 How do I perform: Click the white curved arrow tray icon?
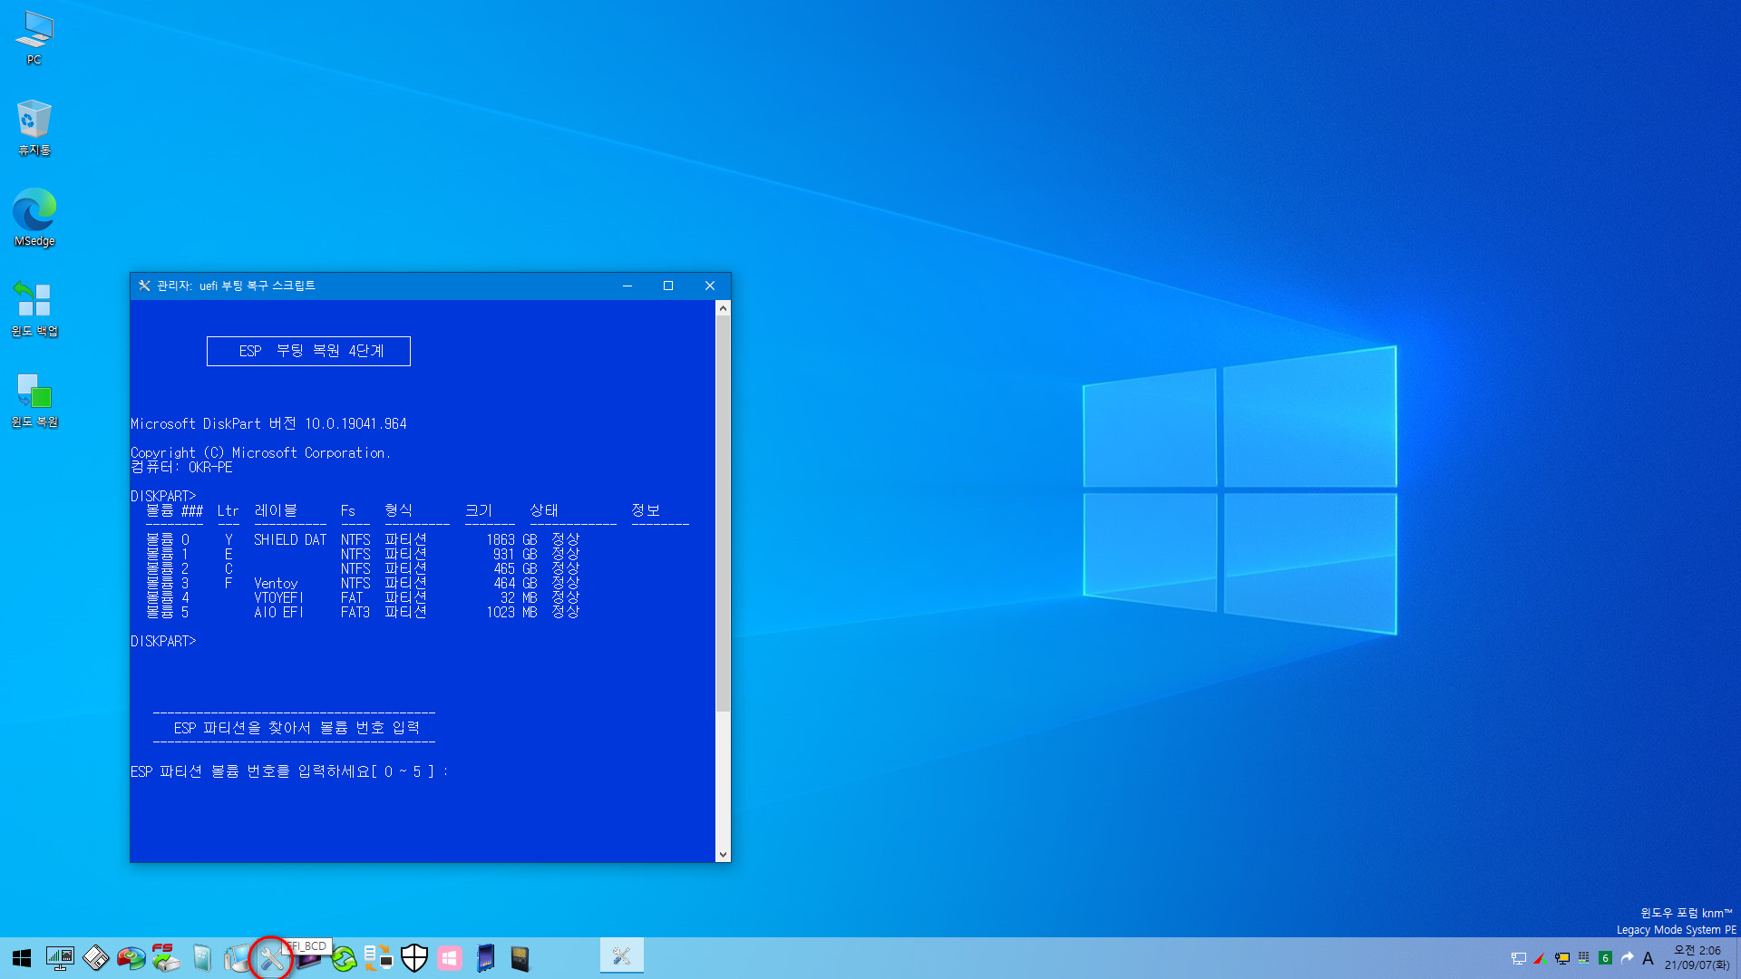(x=1627, y=958)
